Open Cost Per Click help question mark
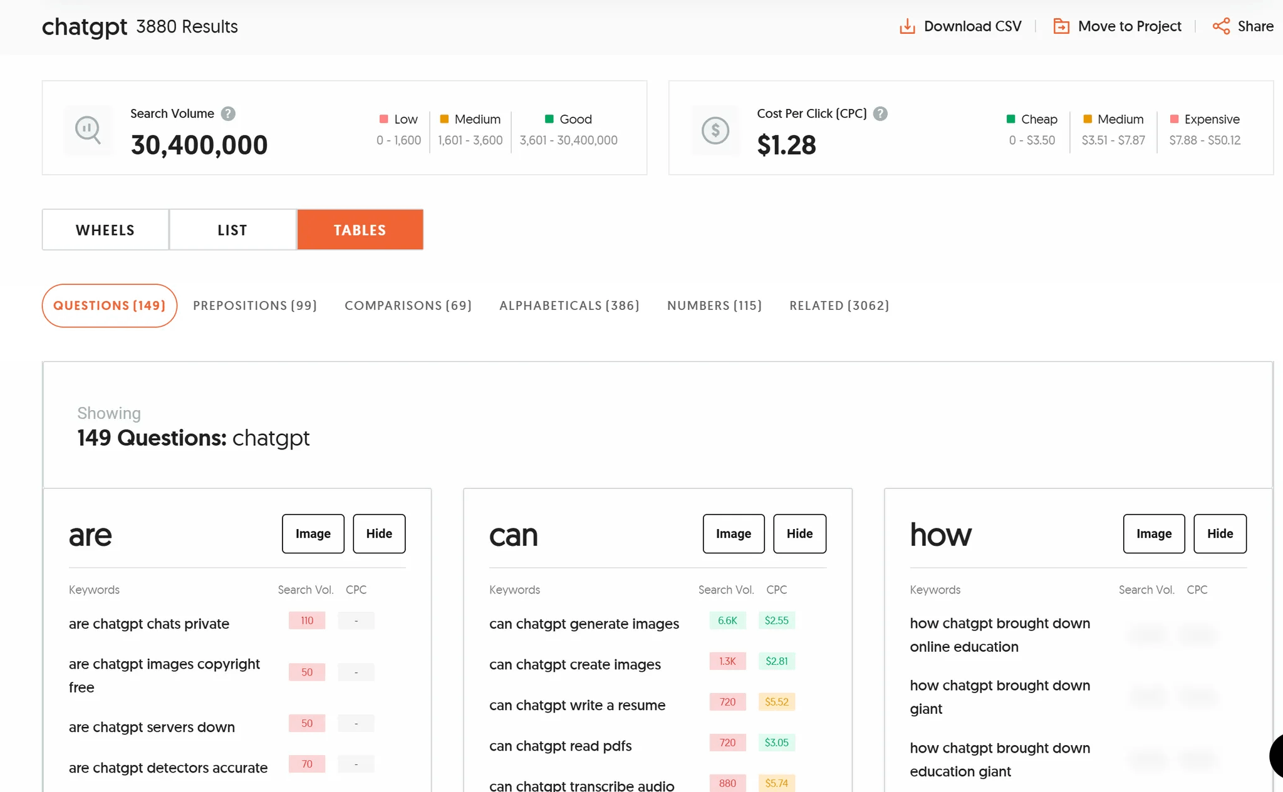Image resolution: width=1283 pixels, height=792 pixels. pyautogui.click(x=880, y=113)
